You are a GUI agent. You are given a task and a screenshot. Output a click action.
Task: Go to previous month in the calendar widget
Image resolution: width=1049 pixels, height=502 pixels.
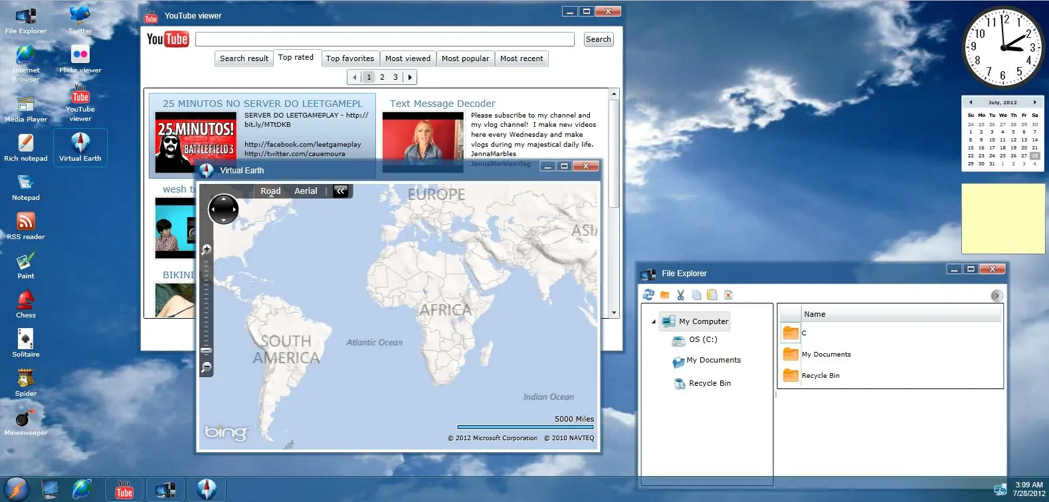[971, 102]
